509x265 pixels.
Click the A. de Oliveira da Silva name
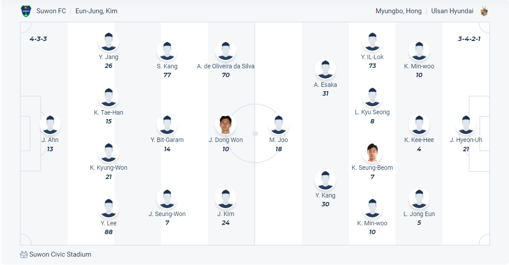pyautogui.click(x=226, y=66)
